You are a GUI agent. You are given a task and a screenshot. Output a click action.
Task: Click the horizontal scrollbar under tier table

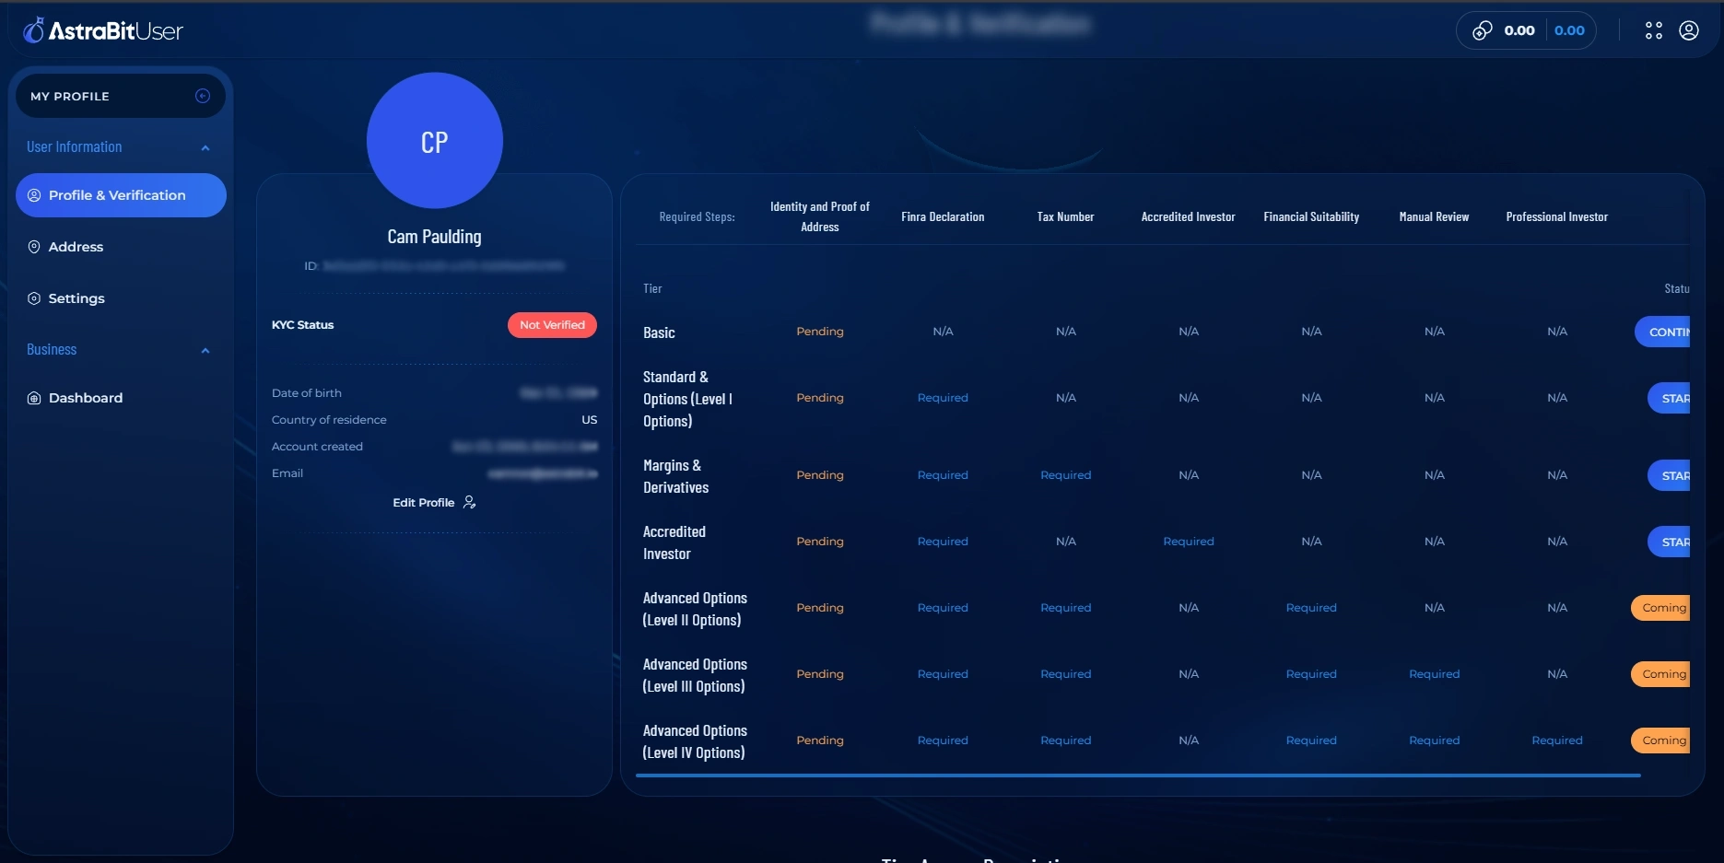[x=1138, y=776]
